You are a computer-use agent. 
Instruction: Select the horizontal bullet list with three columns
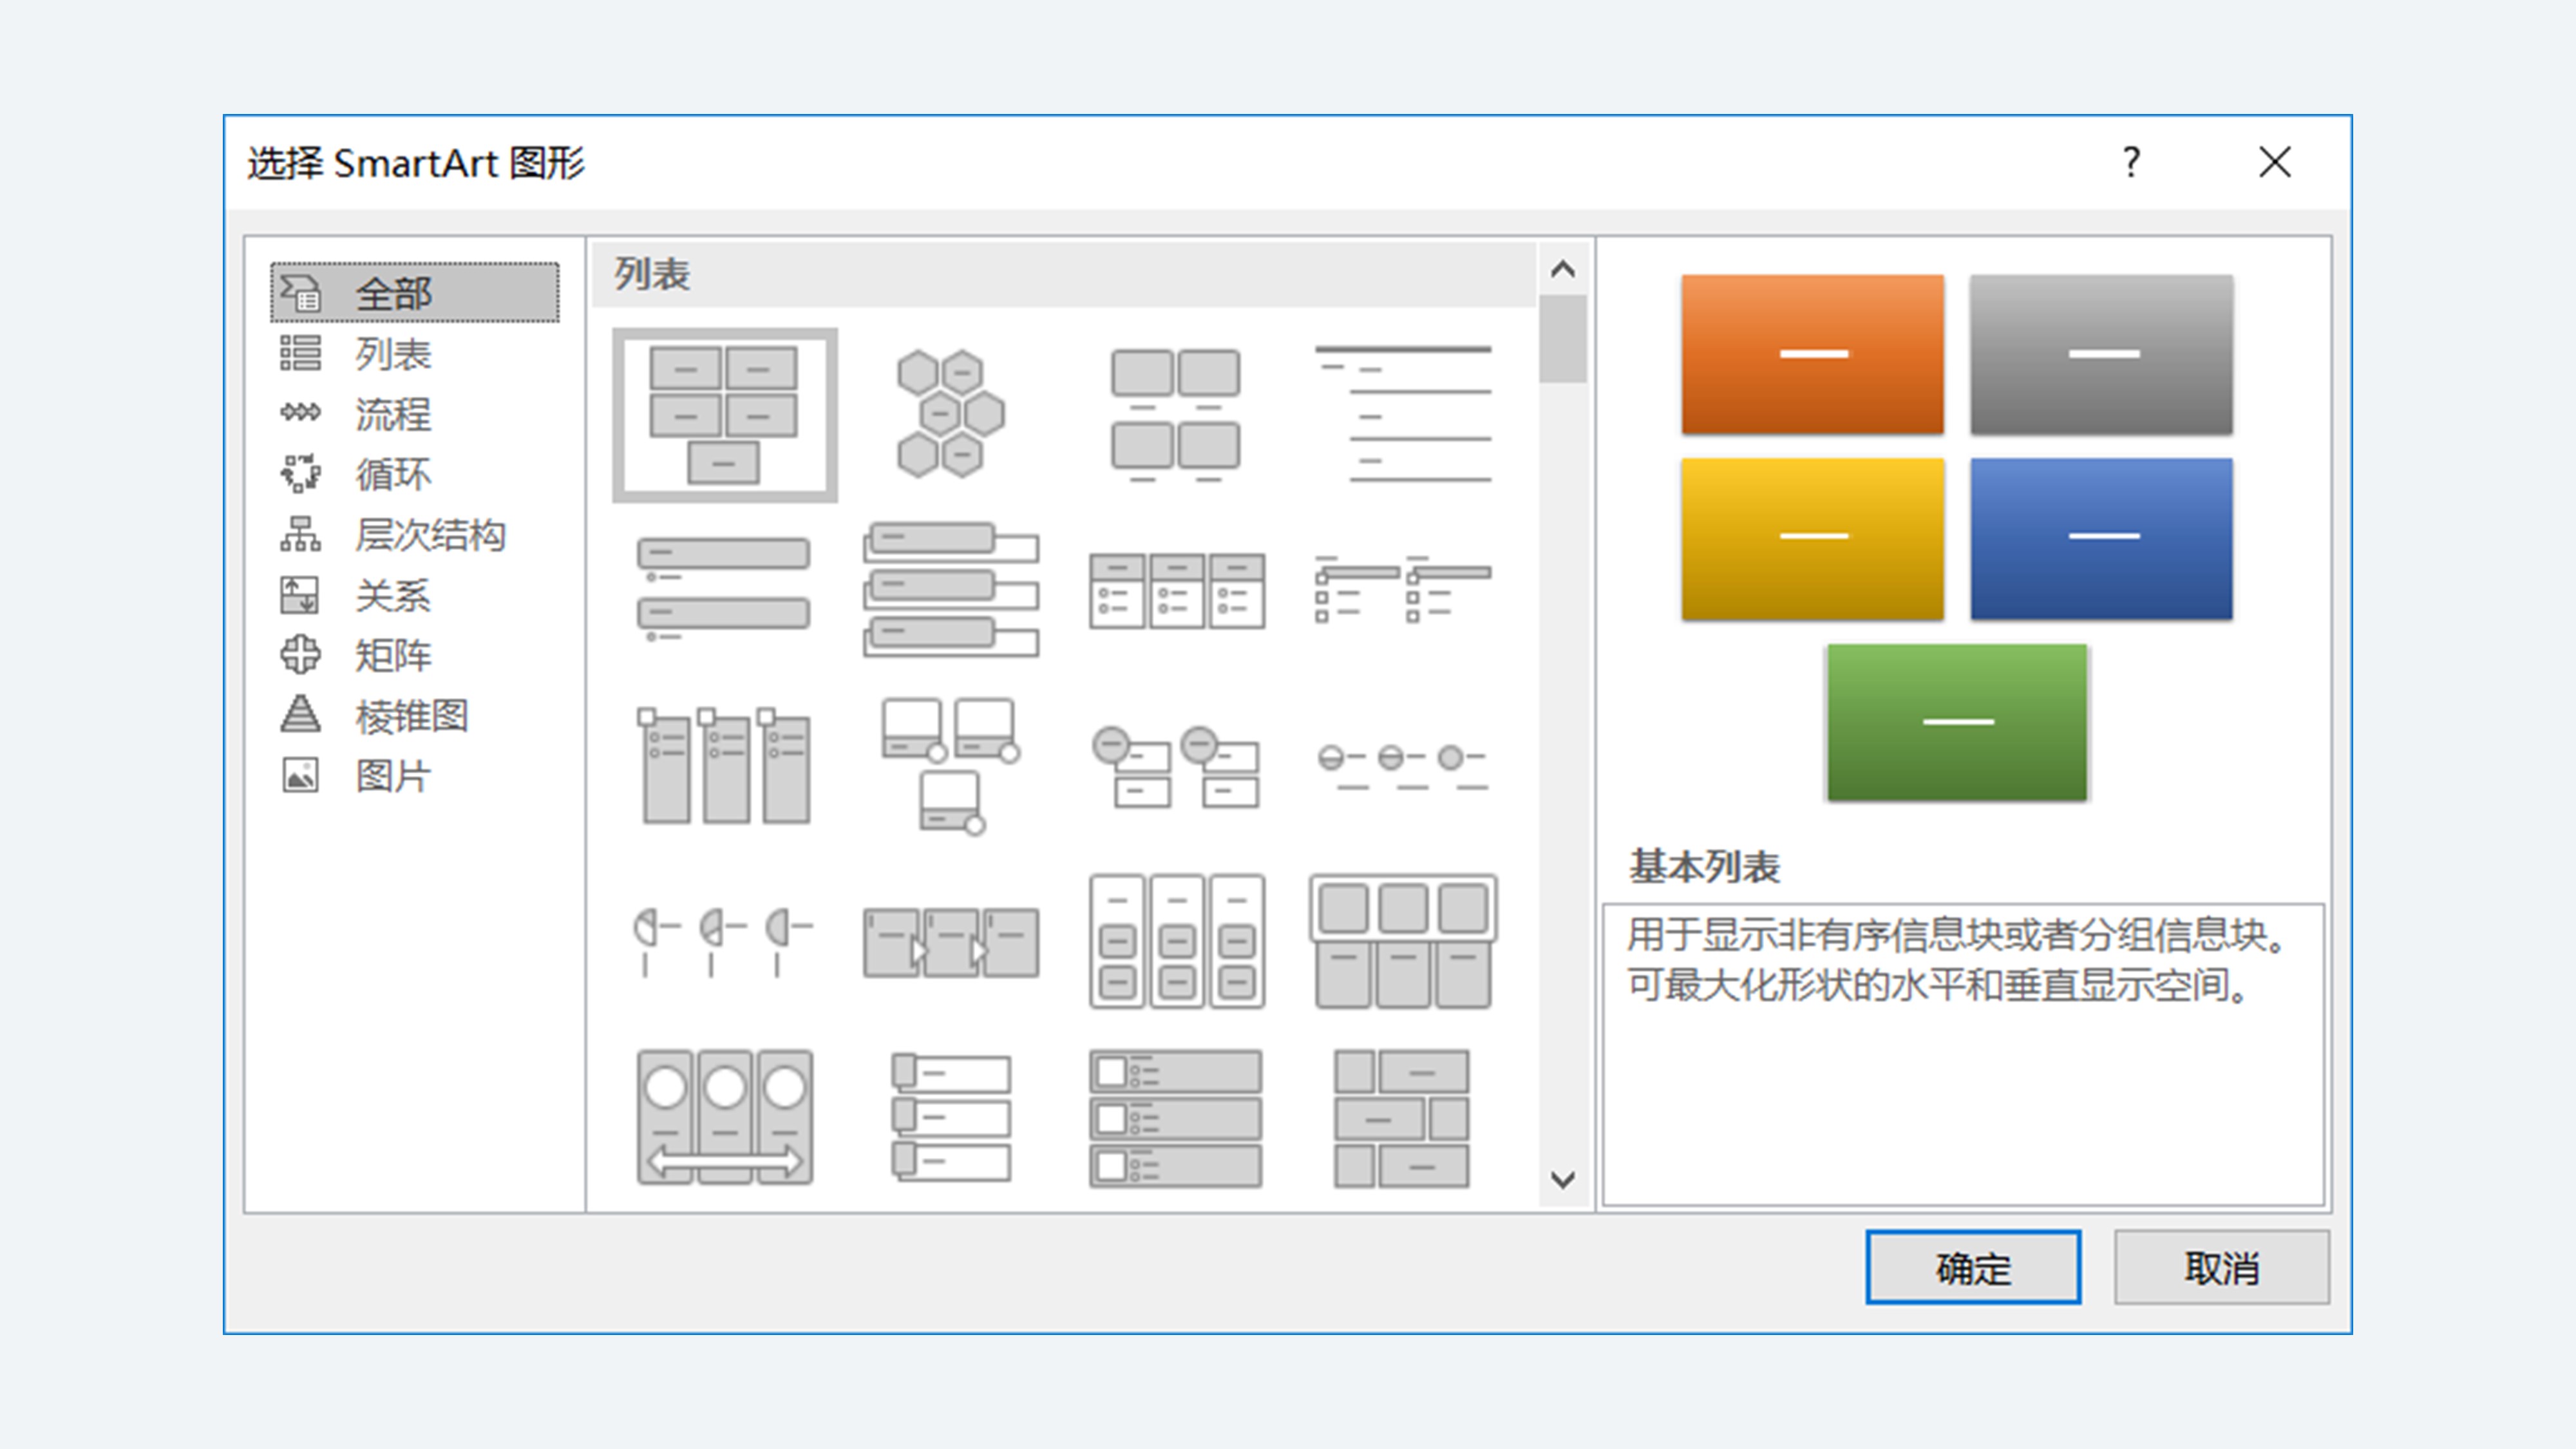[x=1176, y=590]
